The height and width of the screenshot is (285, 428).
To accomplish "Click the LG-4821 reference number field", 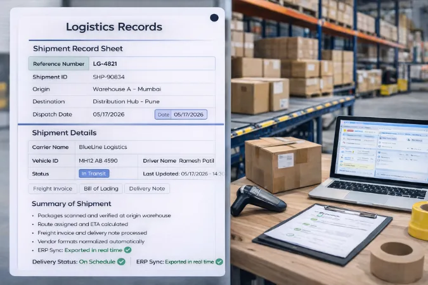I will pyautogui.click(x=105, y=64).
